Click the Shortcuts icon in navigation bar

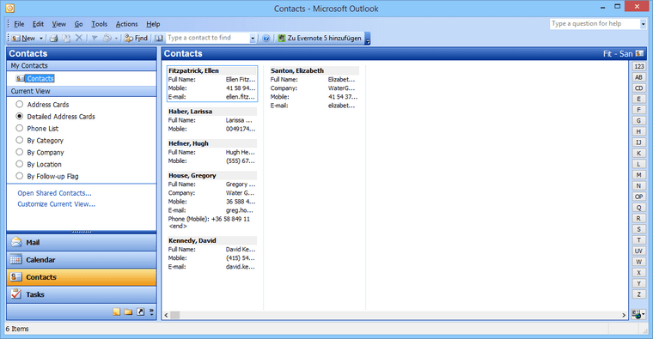(140, 312)
